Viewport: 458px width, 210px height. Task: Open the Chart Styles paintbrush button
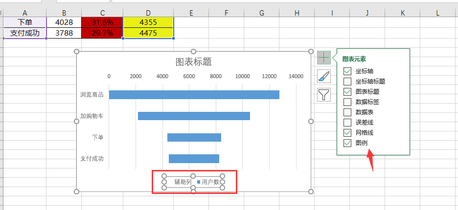(323, 76)
